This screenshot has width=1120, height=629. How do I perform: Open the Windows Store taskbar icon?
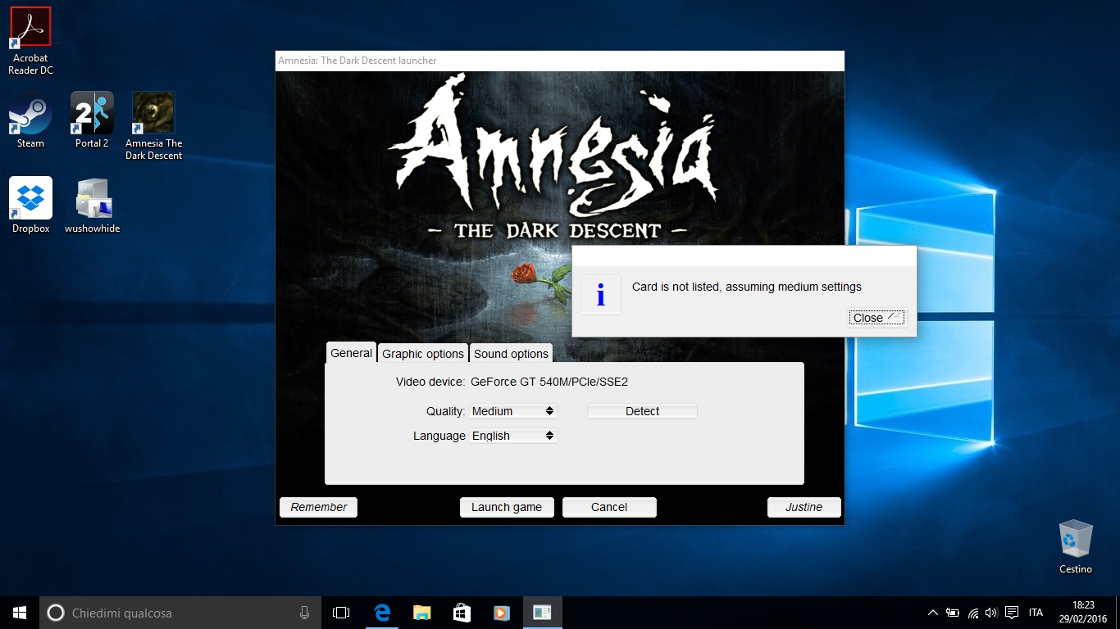tap(462, 613)
